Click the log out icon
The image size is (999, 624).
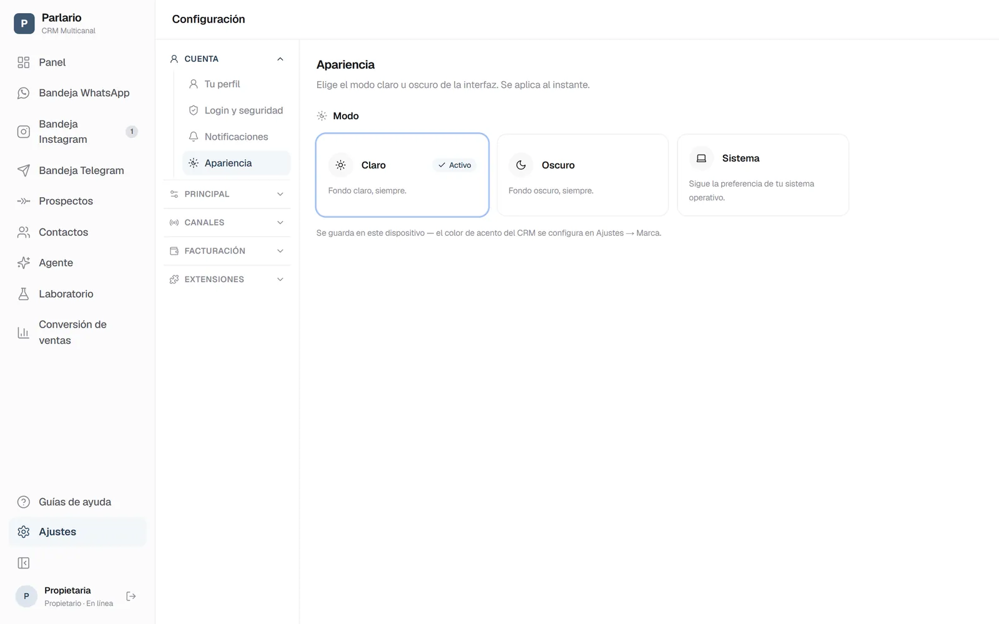coord(131,597)
